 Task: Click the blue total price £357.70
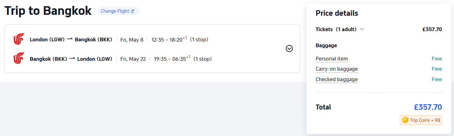click(428, 107)
